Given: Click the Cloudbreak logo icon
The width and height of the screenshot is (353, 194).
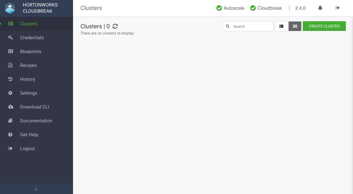Looking at the screenshot, I should point(10,8).
